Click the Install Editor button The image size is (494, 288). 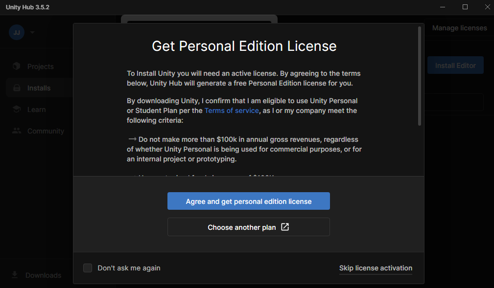(x=455, y=65)
